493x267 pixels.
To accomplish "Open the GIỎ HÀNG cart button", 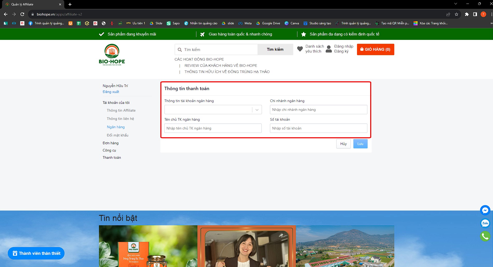I will (375, 49).
